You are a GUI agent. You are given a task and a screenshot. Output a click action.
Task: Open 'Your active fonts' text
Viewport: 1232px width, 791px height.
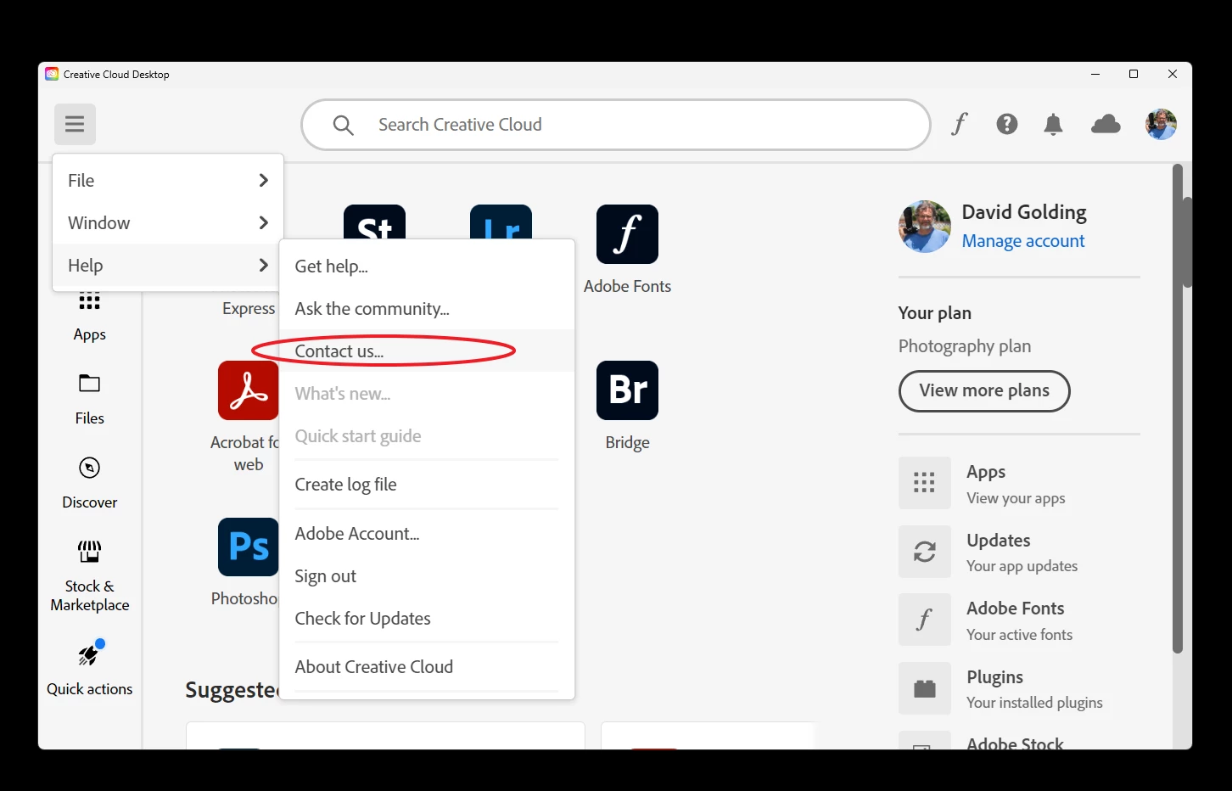[x=1019, y=635]
